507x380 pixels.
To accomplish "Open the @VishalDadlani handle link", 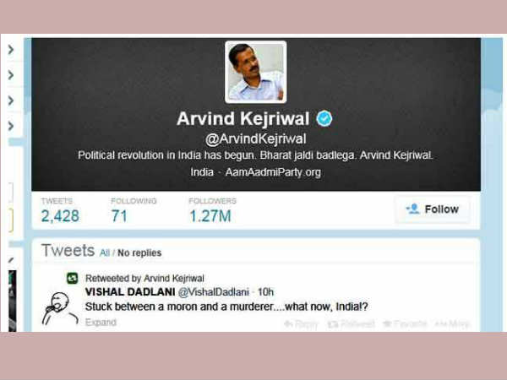I will (x=214, y=292).
